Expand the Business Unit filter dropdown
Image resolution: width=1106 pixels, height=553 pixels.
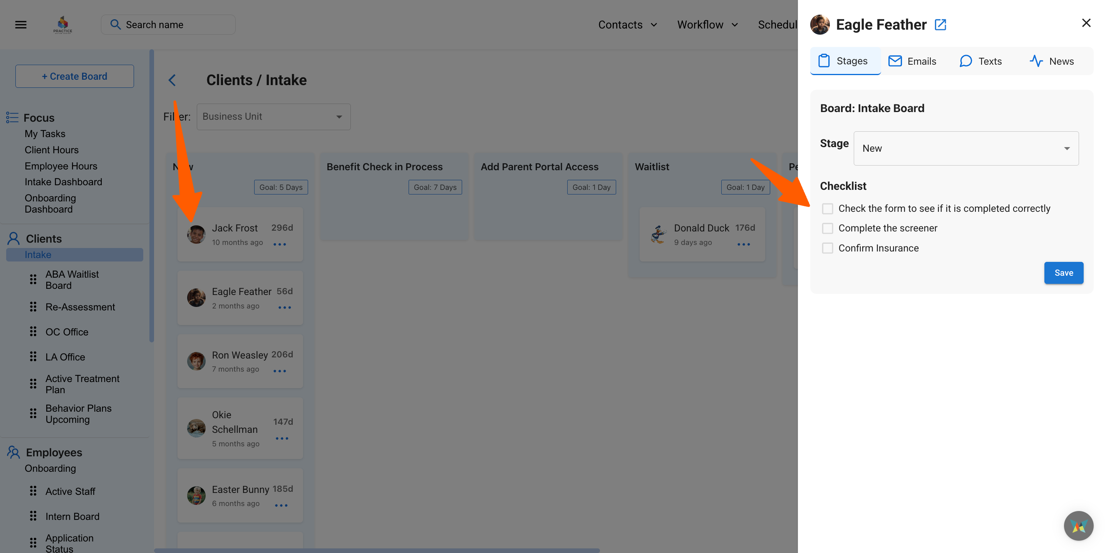[273, 117]
